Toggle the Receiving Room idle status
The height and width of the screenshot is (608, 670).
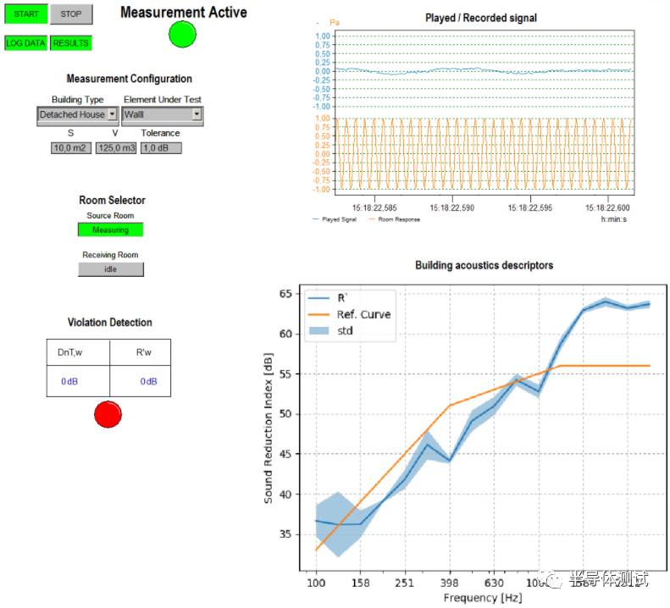pyautogui.click(x=110, y=269)
